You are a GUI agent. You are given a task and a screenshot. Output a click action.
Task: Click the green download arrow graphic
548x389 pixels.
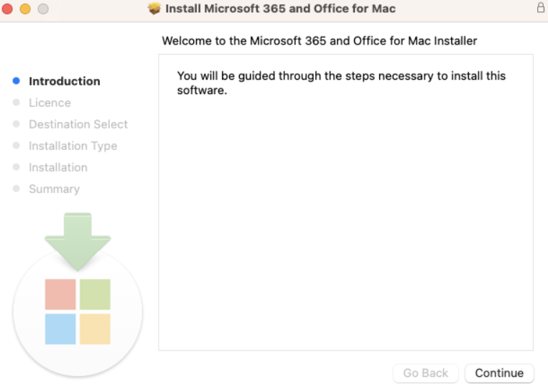coord(78,242)
